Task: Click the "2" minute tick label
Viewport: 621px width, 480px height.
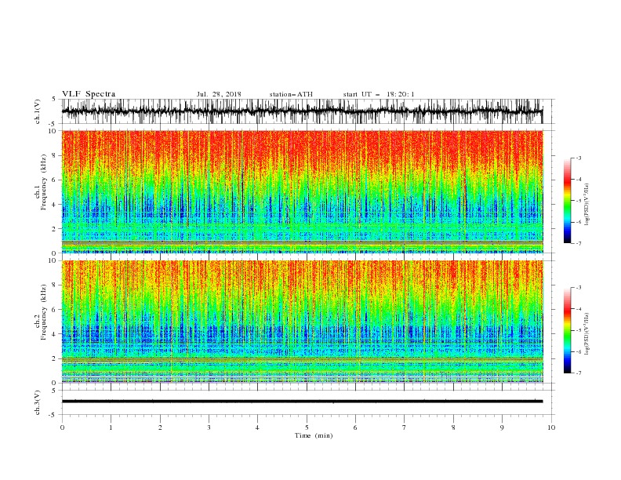Action: (x=160, y=427)
